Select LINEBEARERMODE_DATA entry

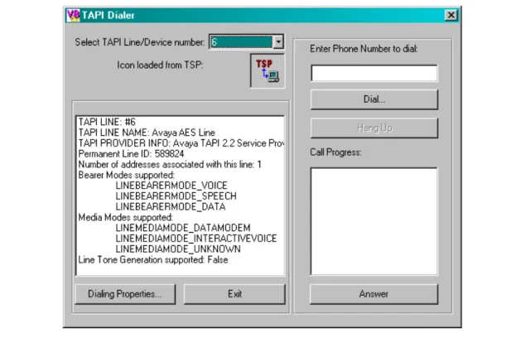pos(171,207)
